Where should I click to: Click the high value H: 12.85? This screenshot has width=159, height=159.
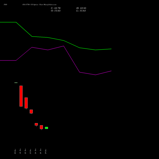click(81, 8)
